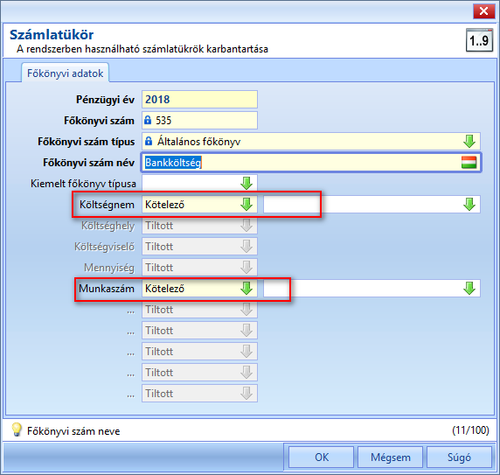Expand the Főkönyvi szám típus green arrow
500x475 pixels.
click(x=469, y=142)
